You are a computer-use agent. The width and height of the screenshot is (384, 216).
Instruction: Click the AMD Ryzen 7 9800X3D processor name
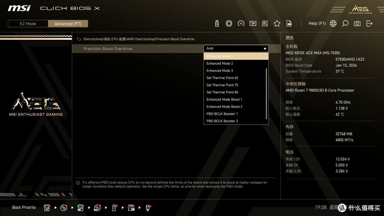[320, 90]
